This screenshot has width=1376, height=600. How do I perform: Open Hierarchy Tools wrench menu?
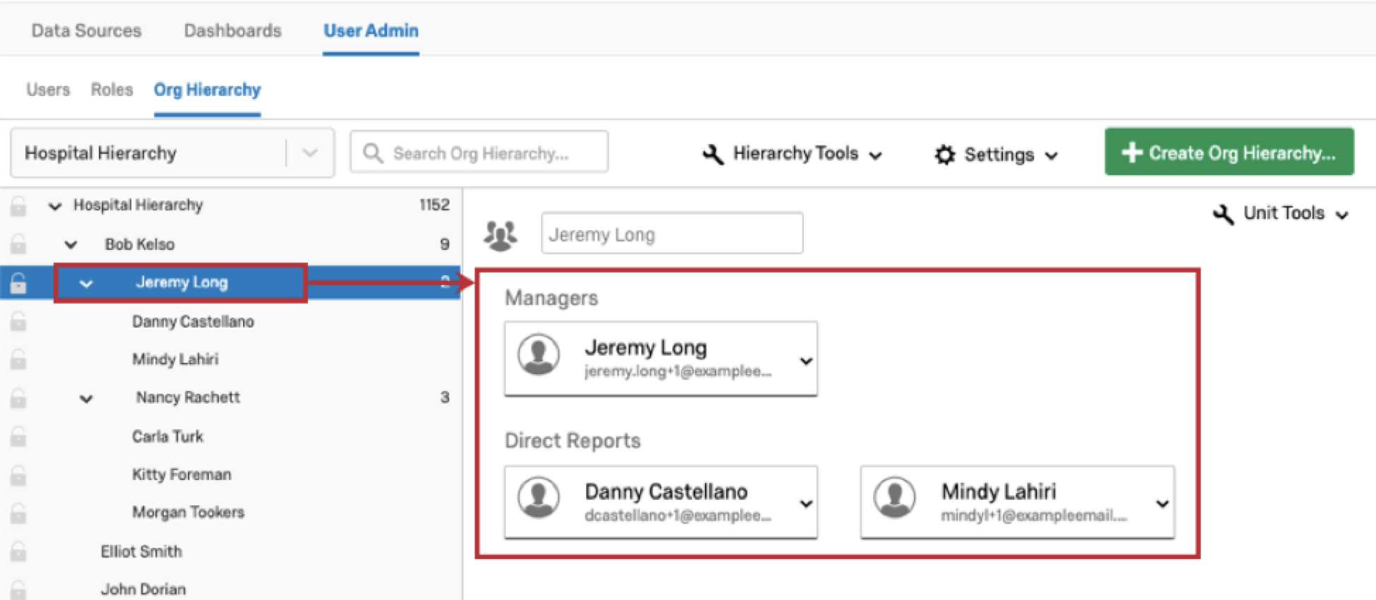pos(792,154)
